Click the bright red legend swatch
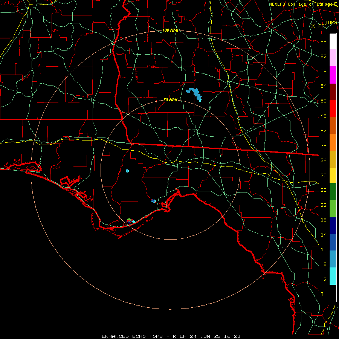 pyautogui.click(x=333, y=108)
